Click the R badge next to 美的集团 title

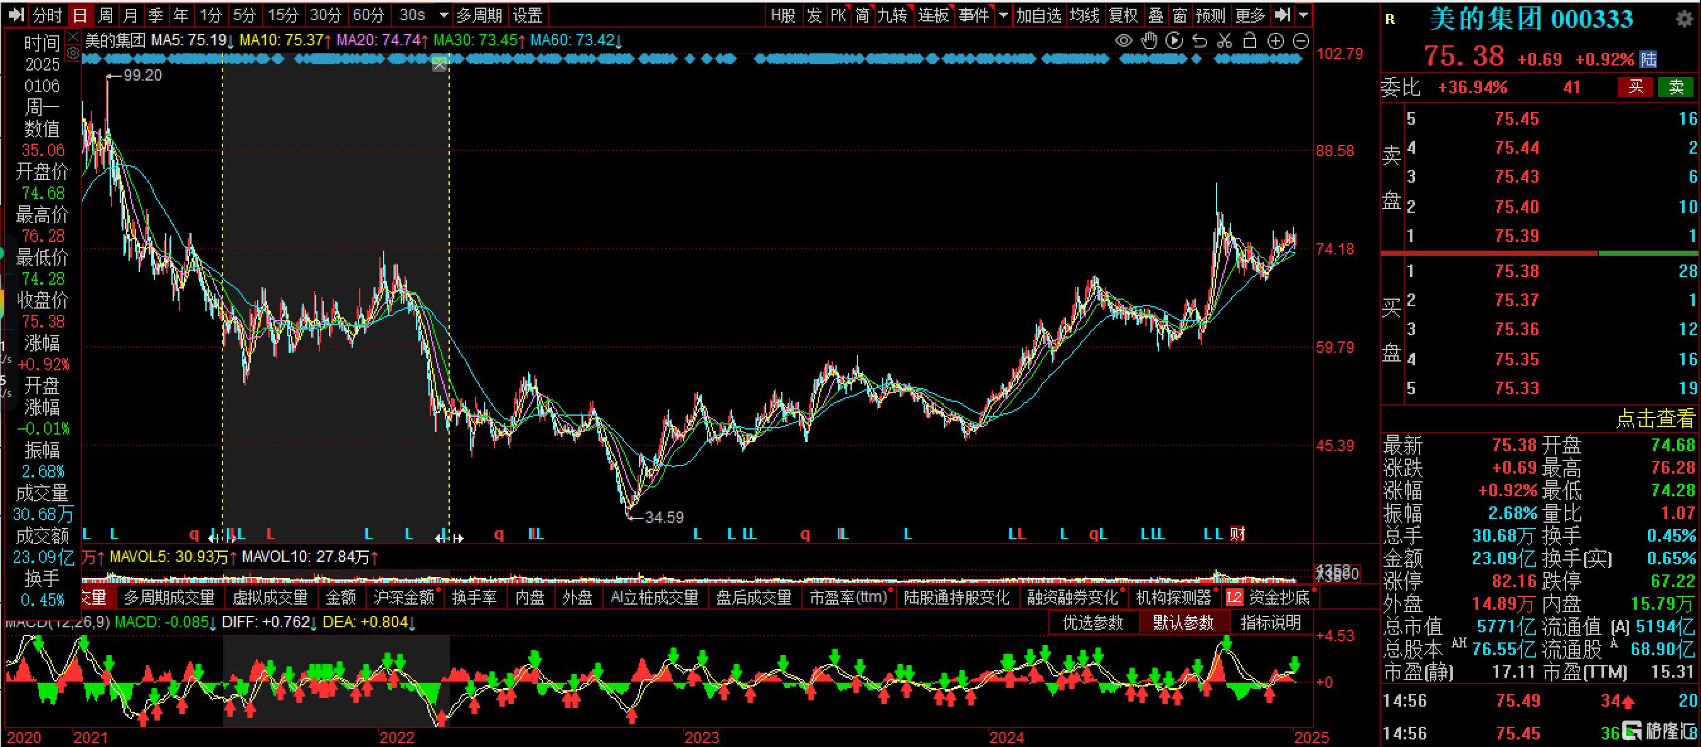pyautogui.click(x=1389, y=19)
